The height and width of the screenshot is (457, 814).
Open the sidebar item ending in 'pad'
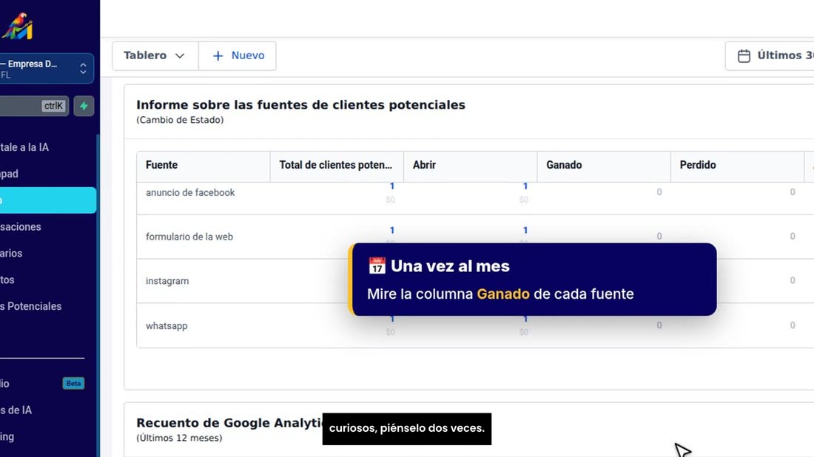10,174
